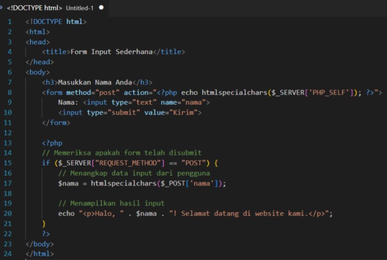
Task: Click the type="submit" attribute on line 10
Action: (x=114, y=112)
